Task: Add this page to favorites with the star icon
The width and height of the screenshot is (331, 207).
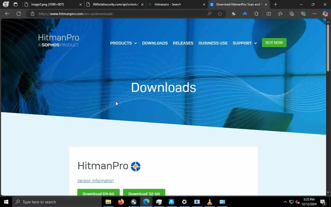Action: [220, 14]
